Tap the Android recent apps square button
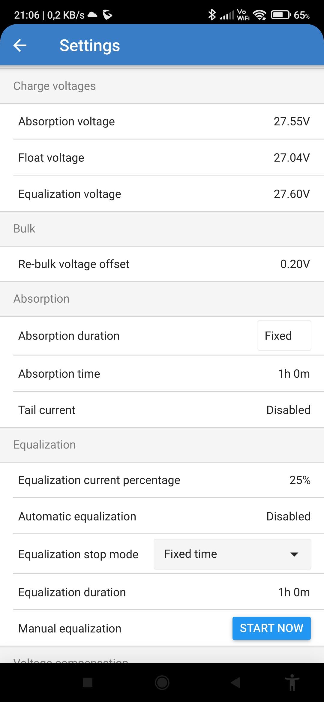The height and width of the screenshot is (702, 324). (x=88, y=682)
